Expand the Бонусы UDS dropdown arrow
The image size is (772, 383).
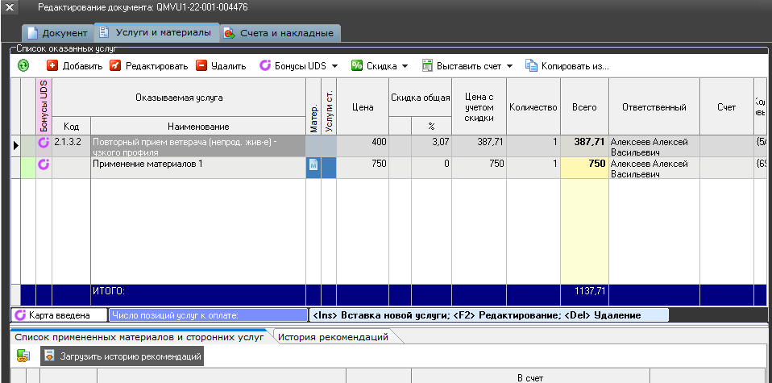click(334, 66)
